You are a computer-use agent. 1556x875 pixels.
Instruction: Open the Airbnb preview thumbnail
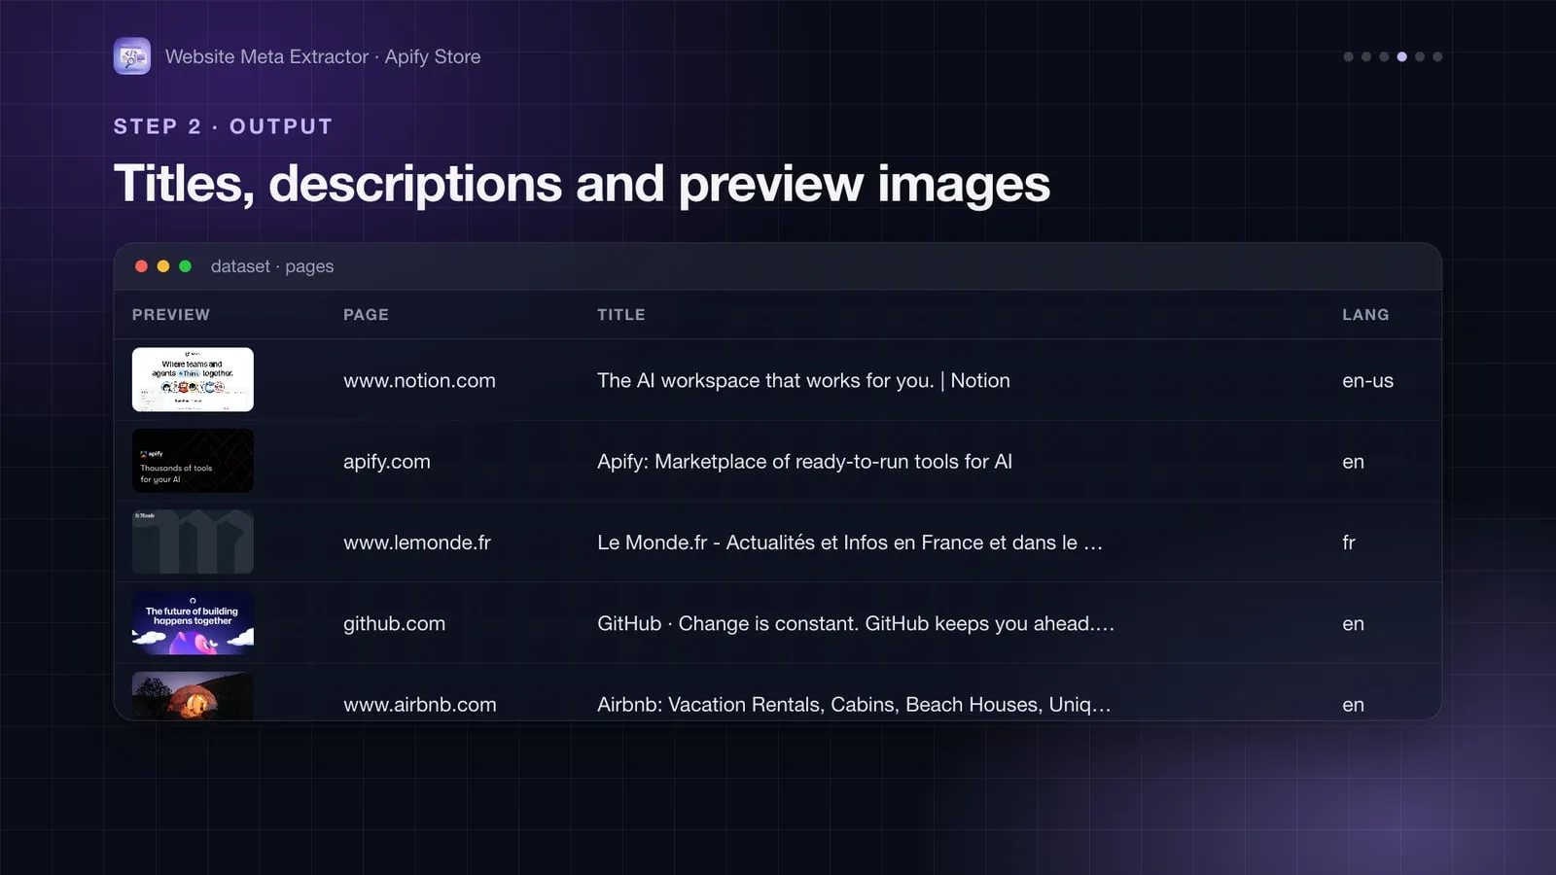(193, 696)
